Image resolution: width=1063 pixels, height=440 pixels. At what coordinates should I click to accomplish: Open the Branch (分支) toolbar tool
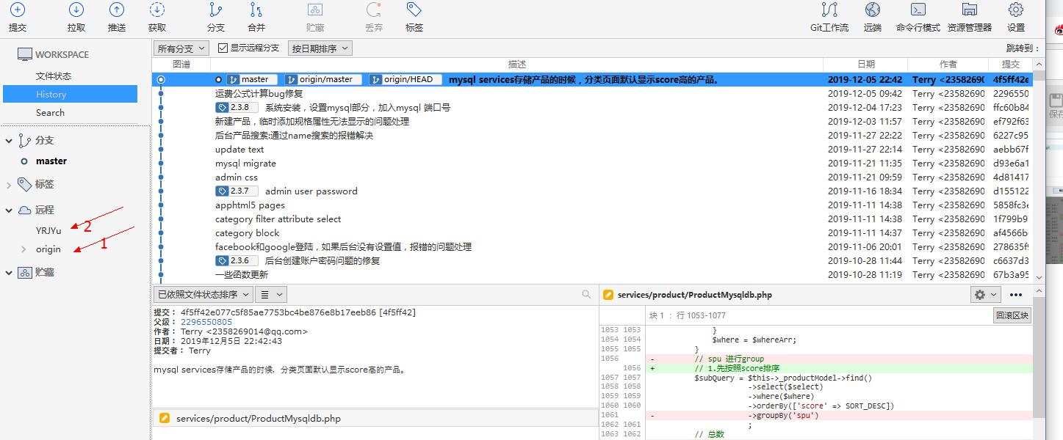(215, 10)
